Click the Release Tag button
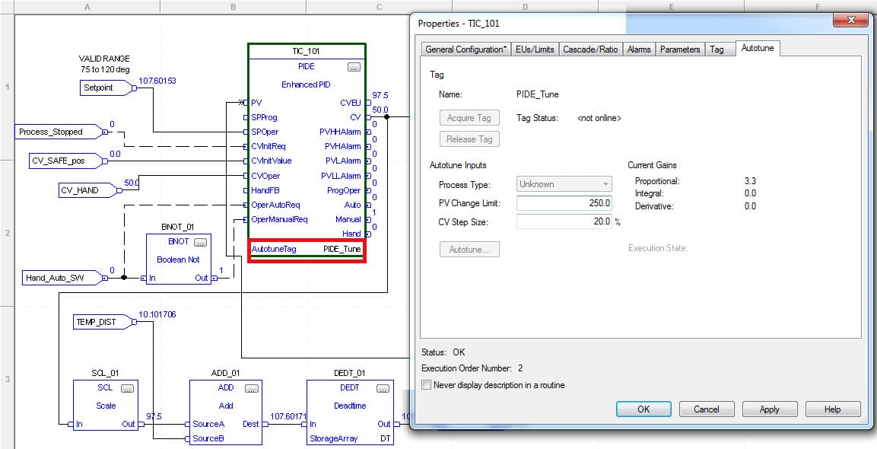 coord(469,139)
